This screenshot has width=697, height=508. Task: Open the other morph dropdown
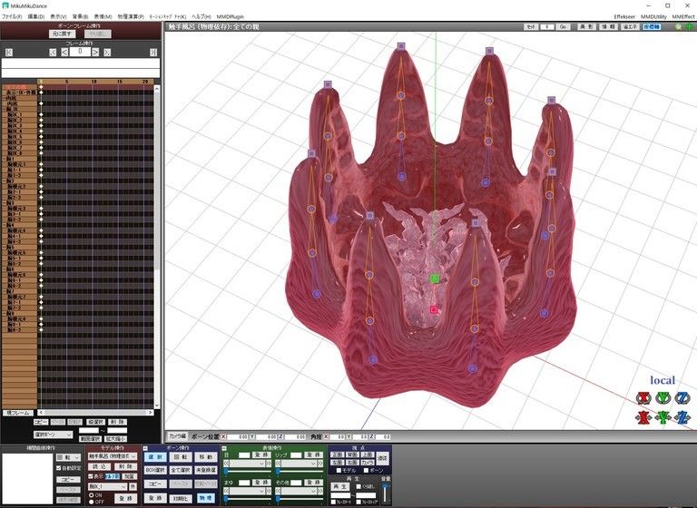[x=299, y=491]
